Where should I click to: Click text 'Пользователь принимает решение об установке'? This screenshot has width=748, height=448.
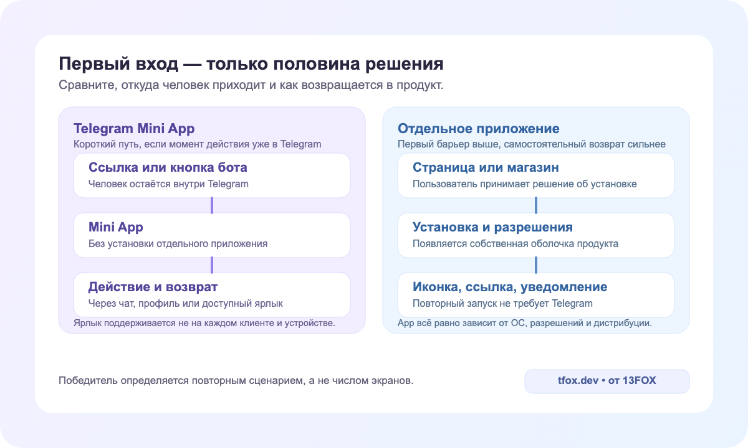[x=524, y=184]
